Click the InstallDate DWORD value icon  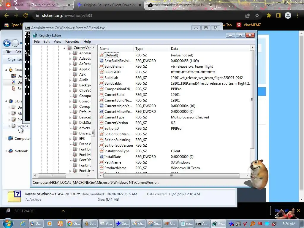(102, 157)
